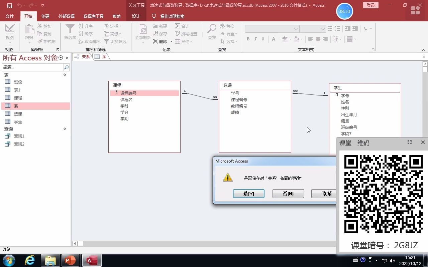The image size is (428, 267).
Task: Toggle Underline formatting button
Action: (x=263, y=39)
